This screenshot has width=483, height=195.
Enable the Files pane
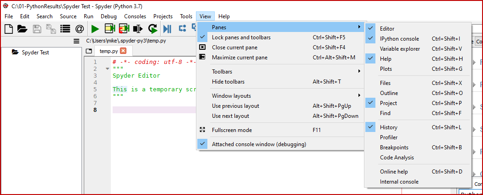pyautogui.click(x=418, y=83)
